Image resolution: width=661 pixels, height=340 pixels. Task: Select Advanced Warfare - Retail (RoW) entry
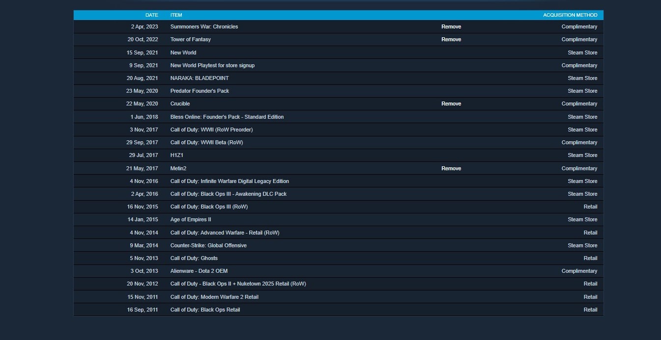pos(225,233)
